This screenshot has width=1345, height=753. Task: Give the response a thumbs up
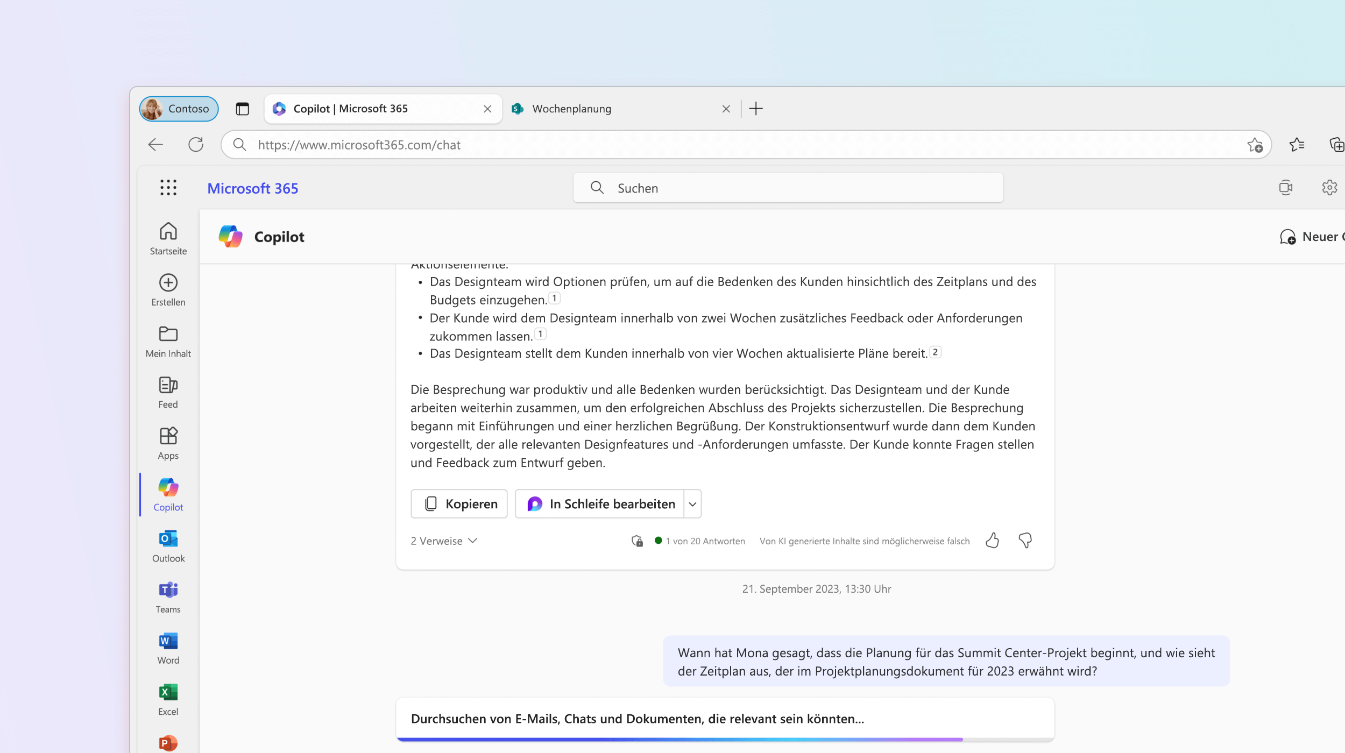(993, 541)
